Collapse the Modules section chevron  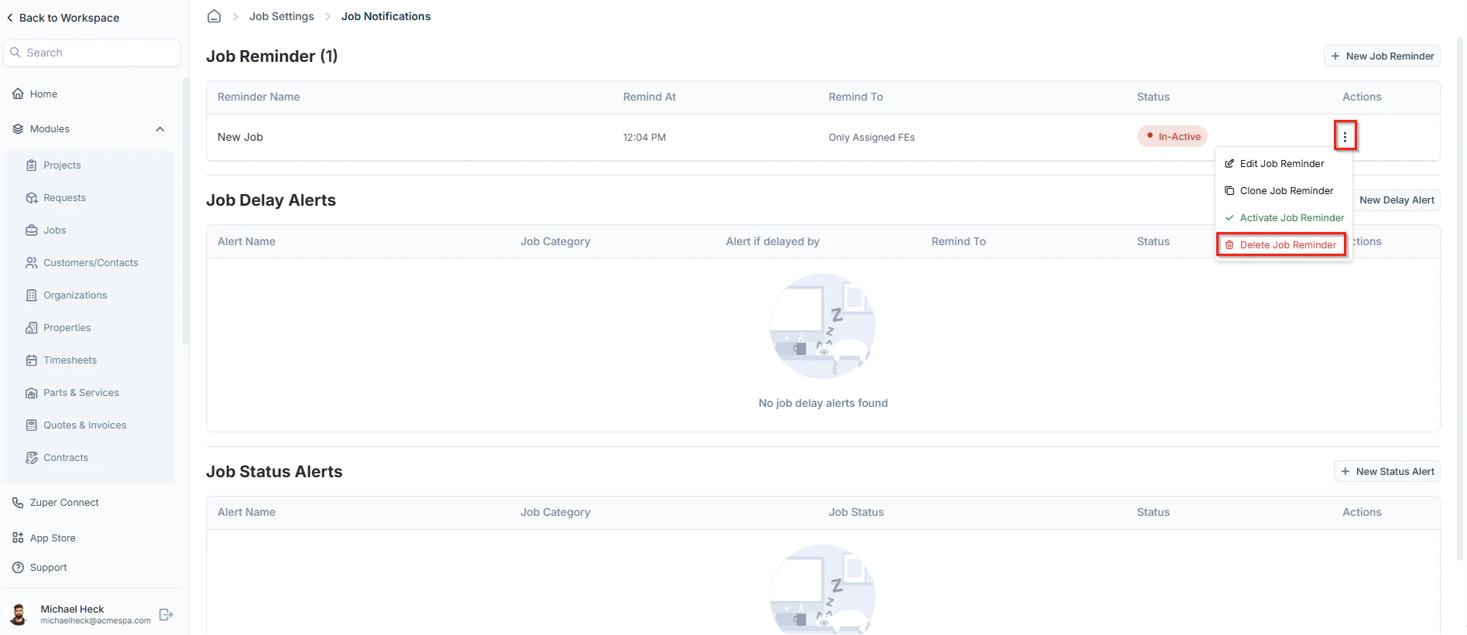pos(160,129)
